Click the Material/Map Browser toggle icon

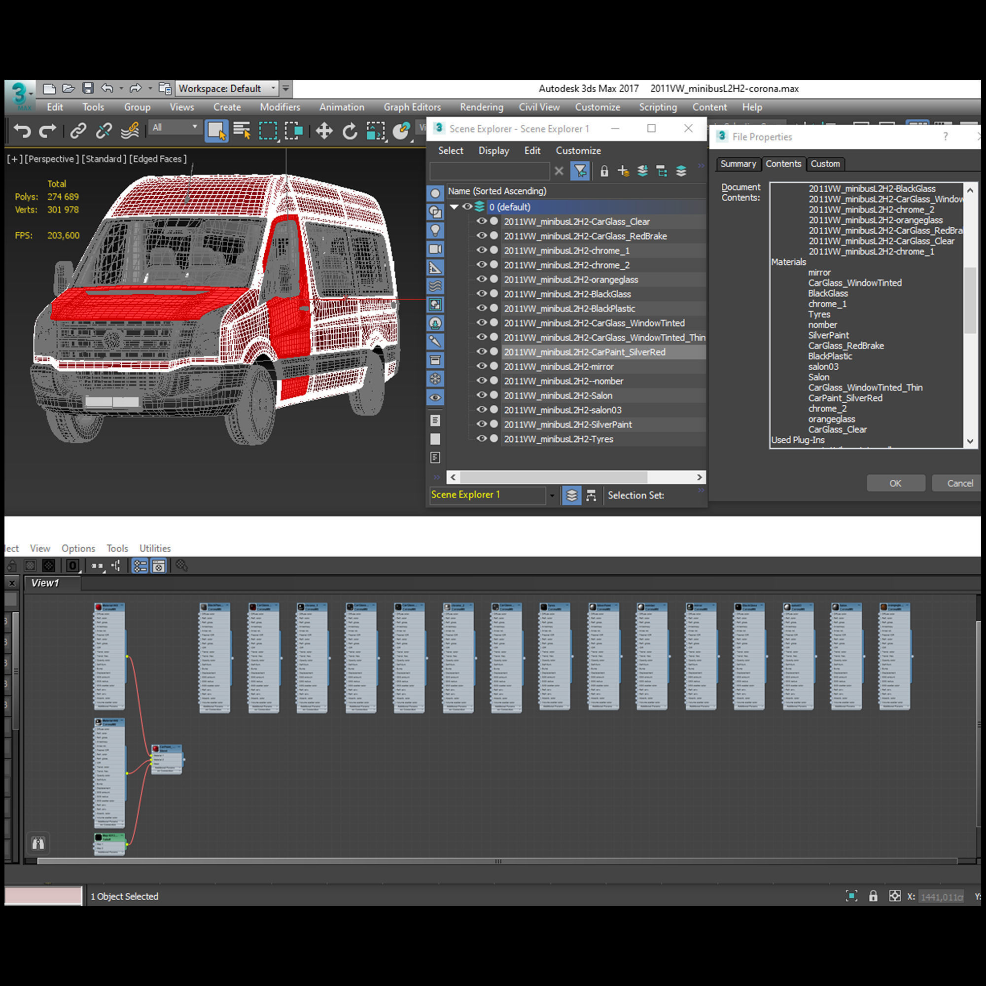[140, 565]
